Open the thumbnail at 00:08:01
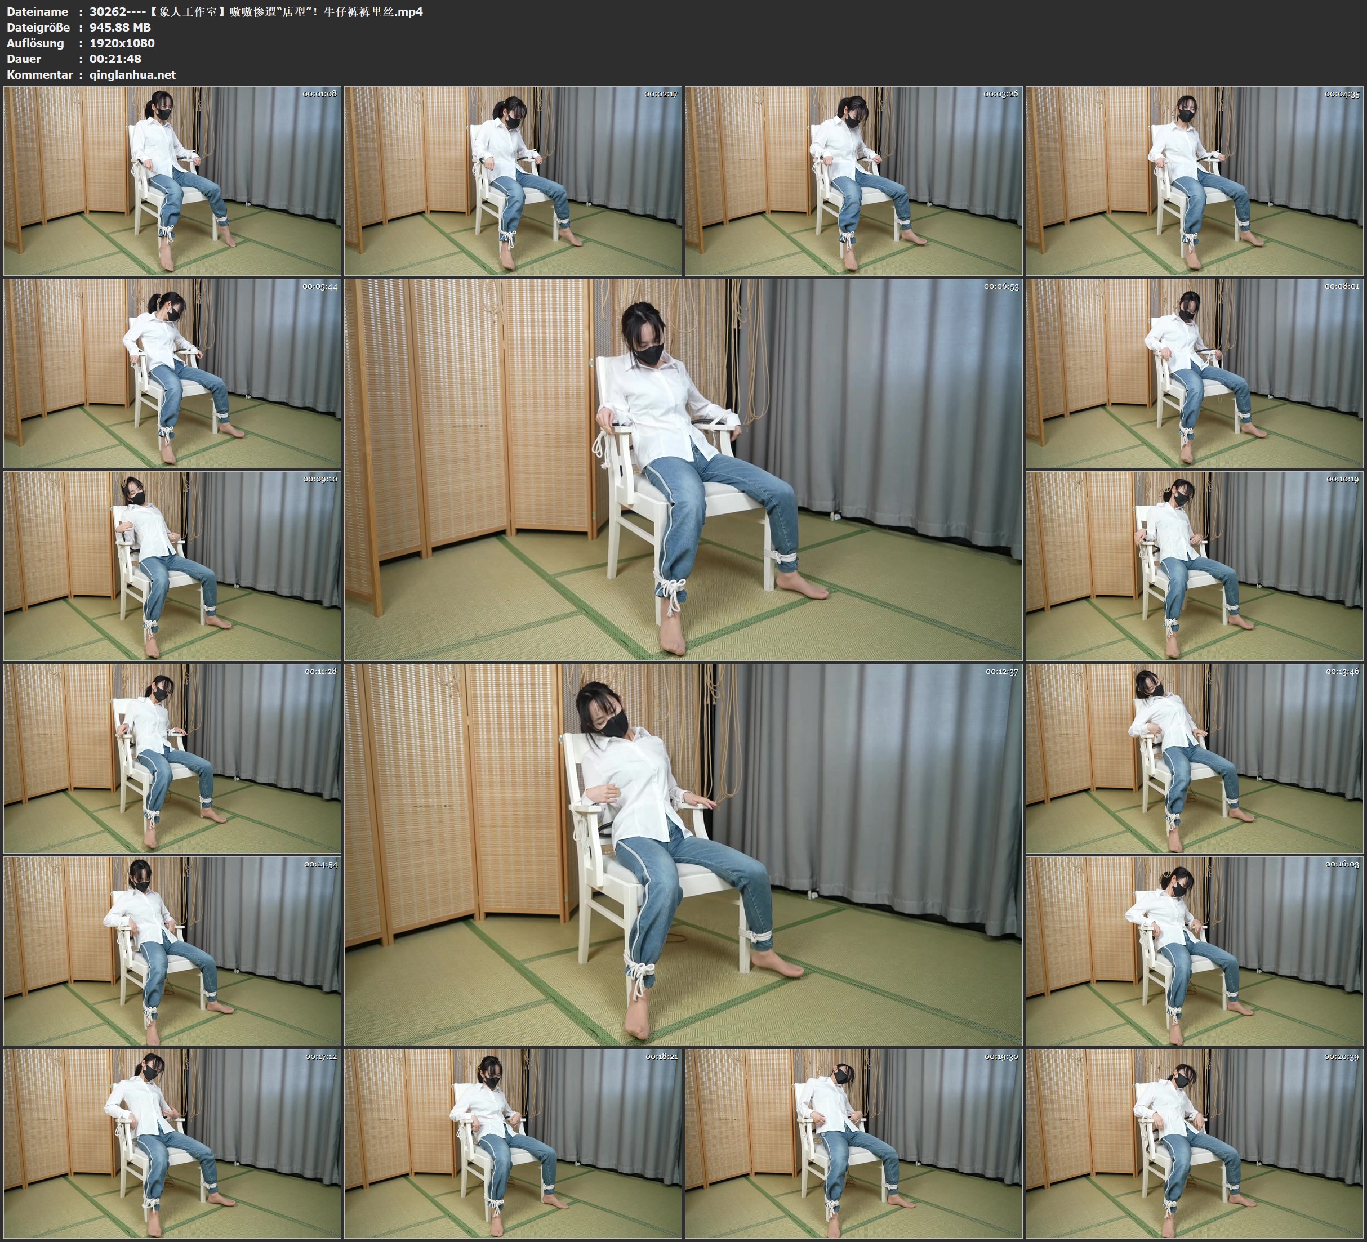This screenshot has height=1242, width=1367. (x=1195, y=373)
